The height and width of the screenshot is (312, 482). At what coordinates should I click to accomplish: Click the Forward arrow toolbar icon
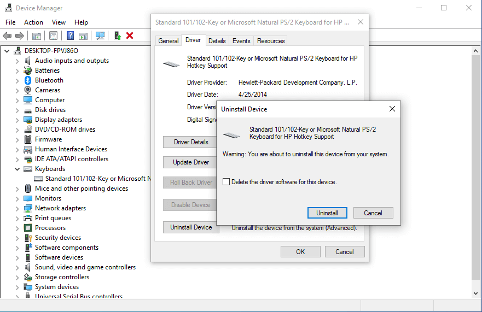tap(20, 36)
